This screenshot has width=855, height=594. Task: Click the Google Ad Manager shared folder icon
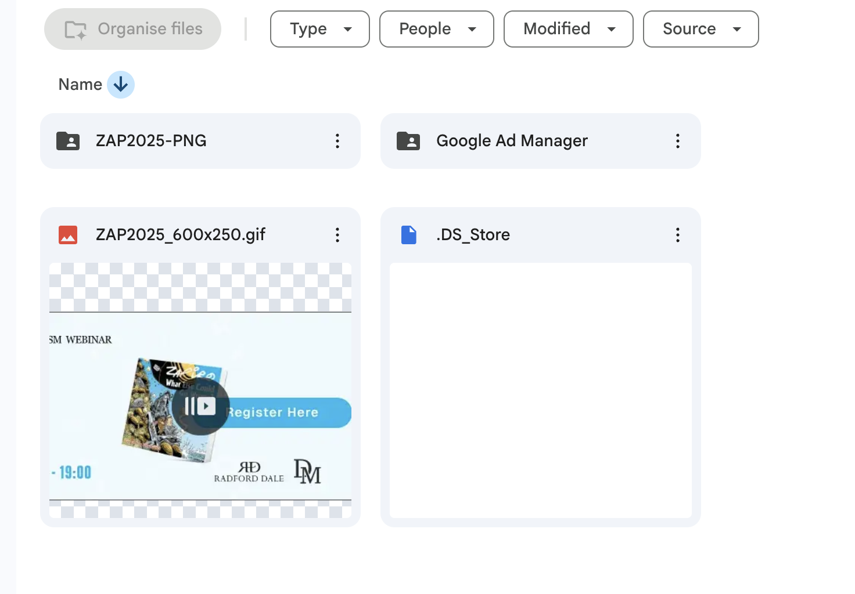click(408, 141)
